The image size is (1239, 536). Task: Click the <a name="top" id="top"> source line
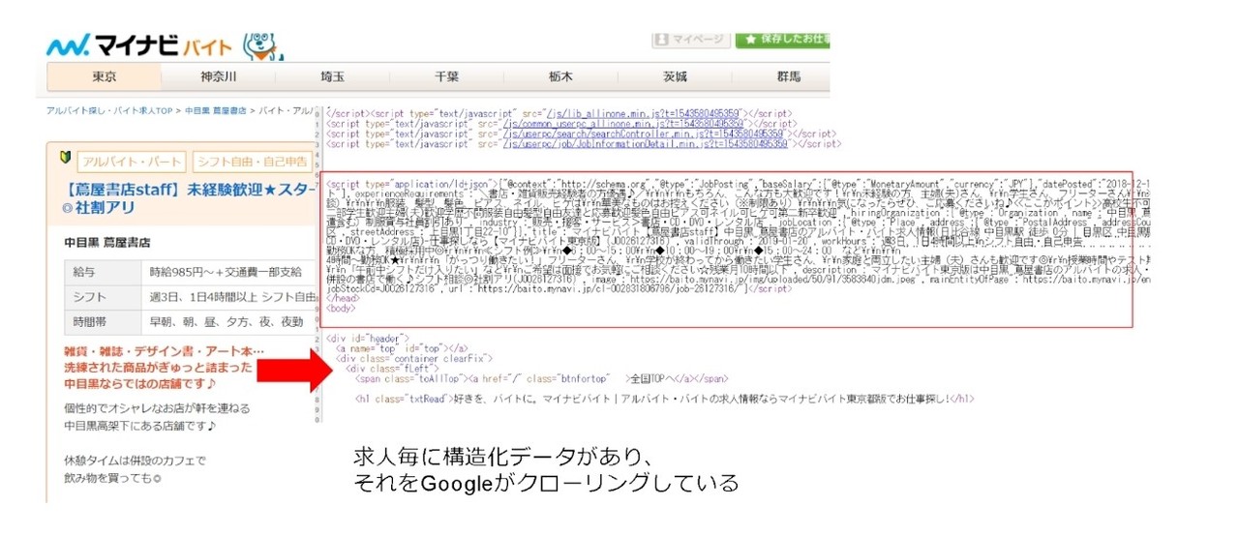coord(402,348)
